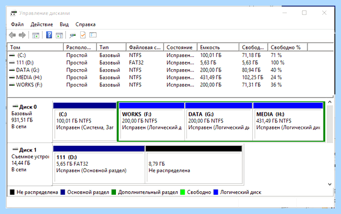Sort by the Состояние column header
Image resolution: width=341 pixels, height=214 pixels.
181,47
